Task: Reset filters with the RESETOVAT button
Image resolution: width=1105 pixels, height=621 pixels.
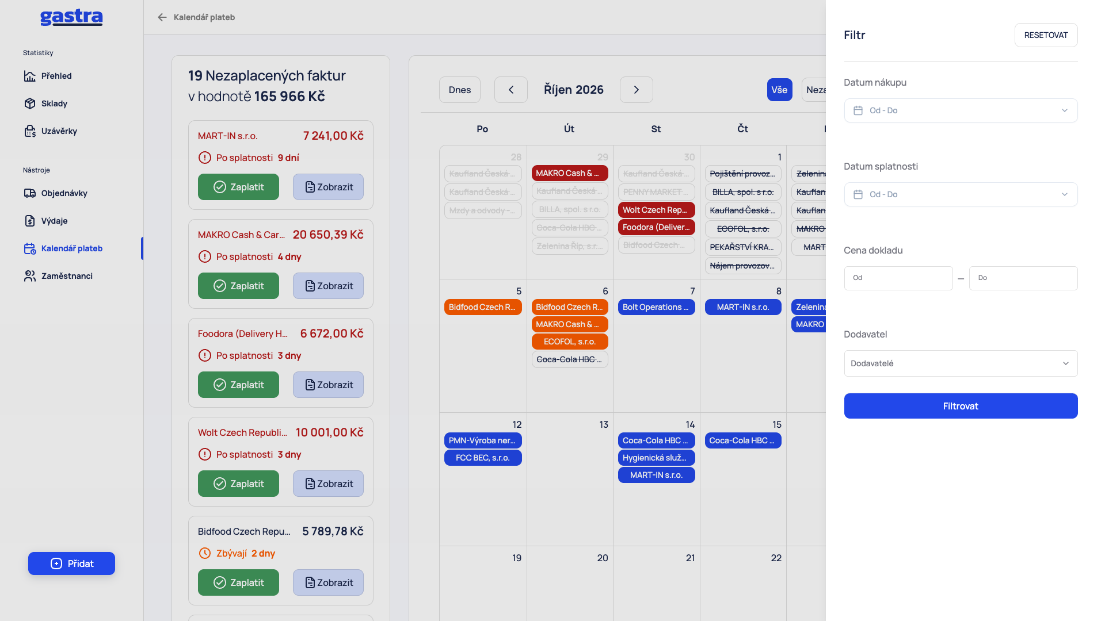Action: (1046, 35)
